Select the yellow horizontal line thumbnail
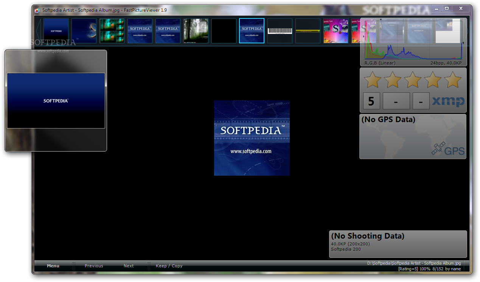The image size is (480, 282). tap(308, 31)
